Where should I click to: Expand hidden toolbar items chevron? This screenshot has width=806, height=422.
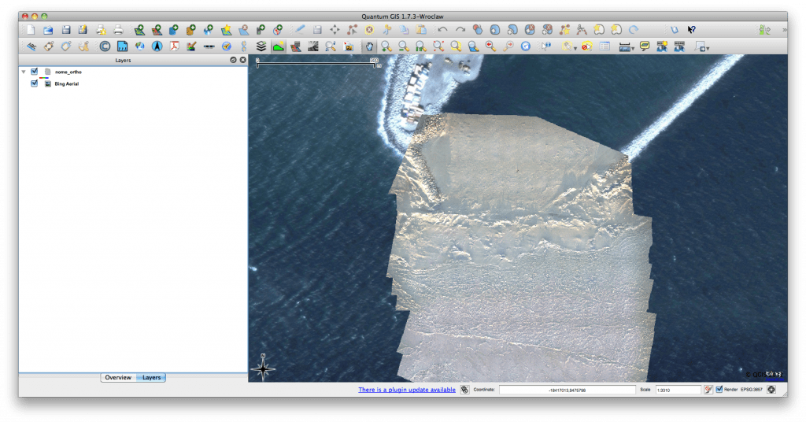[x=785, y=30]
